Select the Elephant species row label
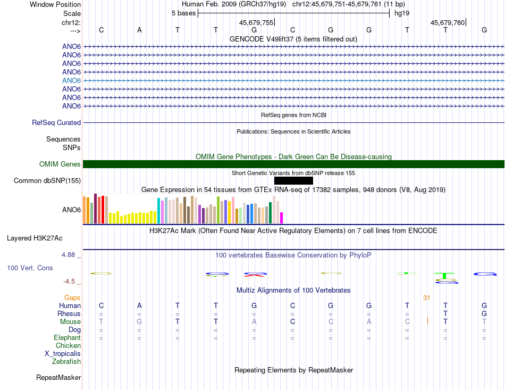505x390 pixels. (x=67, y=337)
